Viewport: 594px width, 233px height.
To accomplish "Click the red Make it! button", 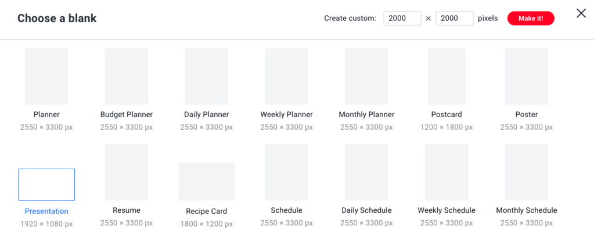I will tap(531, 19).
